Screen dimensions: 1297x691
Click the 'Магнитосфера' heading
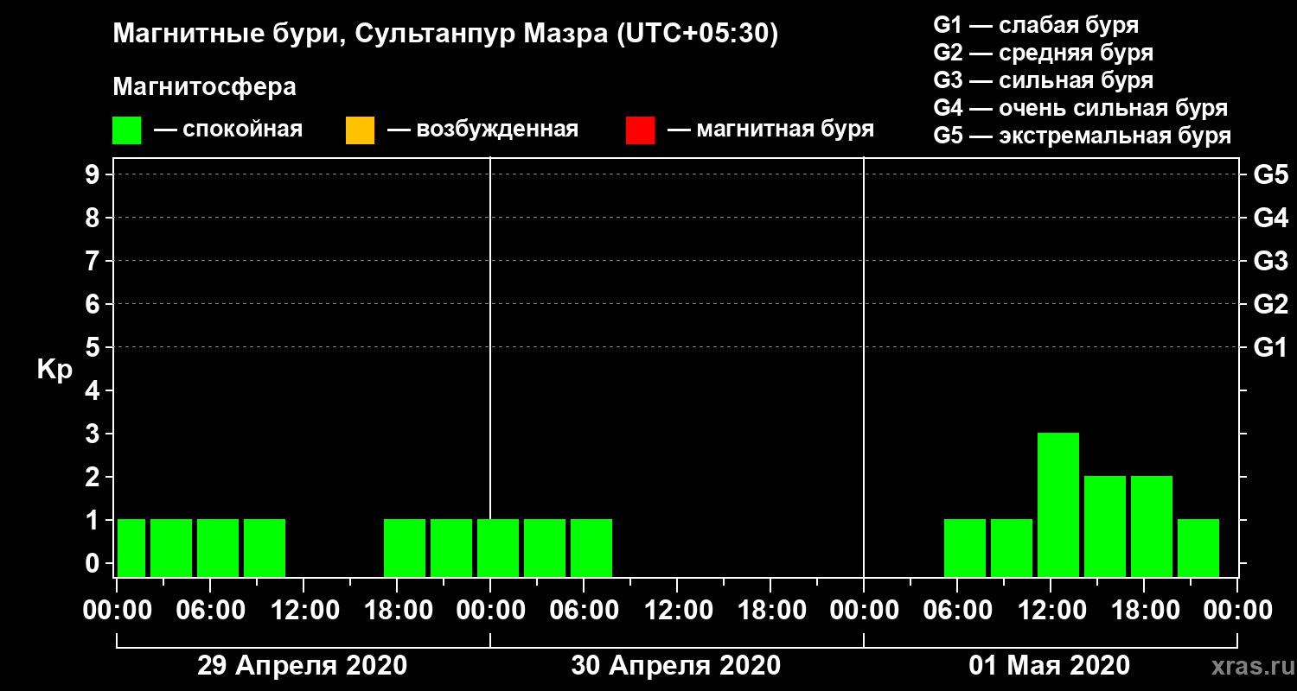[204, 87]
